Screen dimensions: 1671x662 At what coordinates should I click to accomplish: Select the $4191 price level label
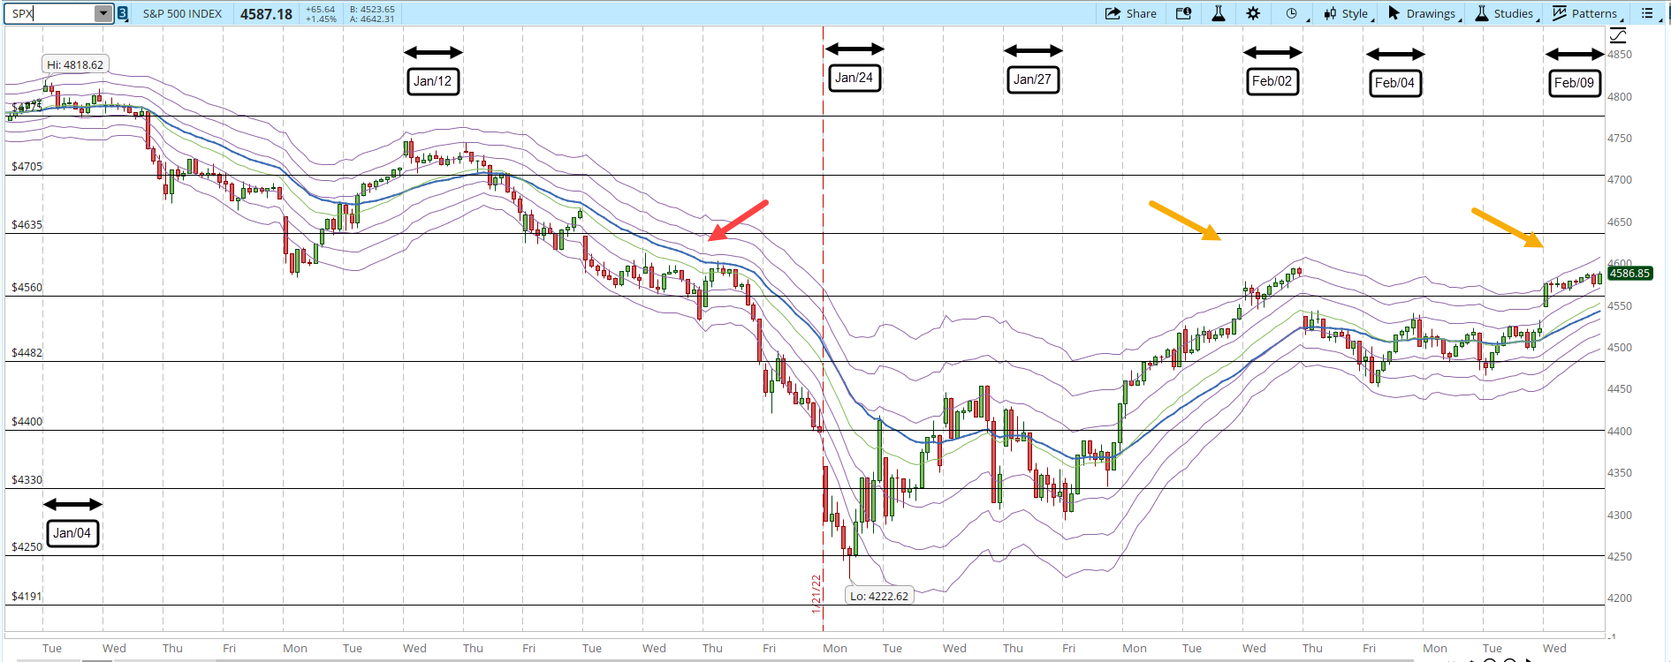27,596
